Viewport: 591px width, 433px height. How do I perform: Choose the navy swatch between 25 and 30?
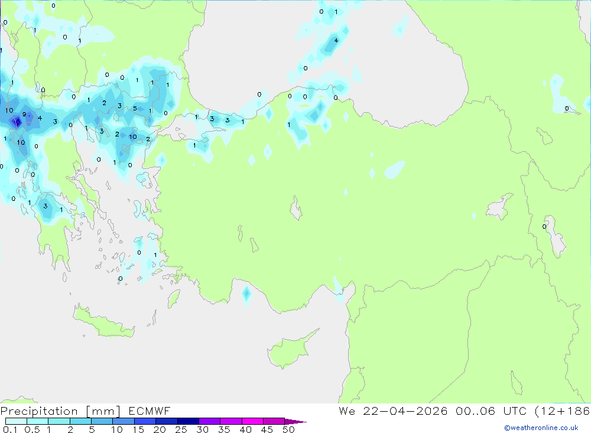click(x=188, y=421)
